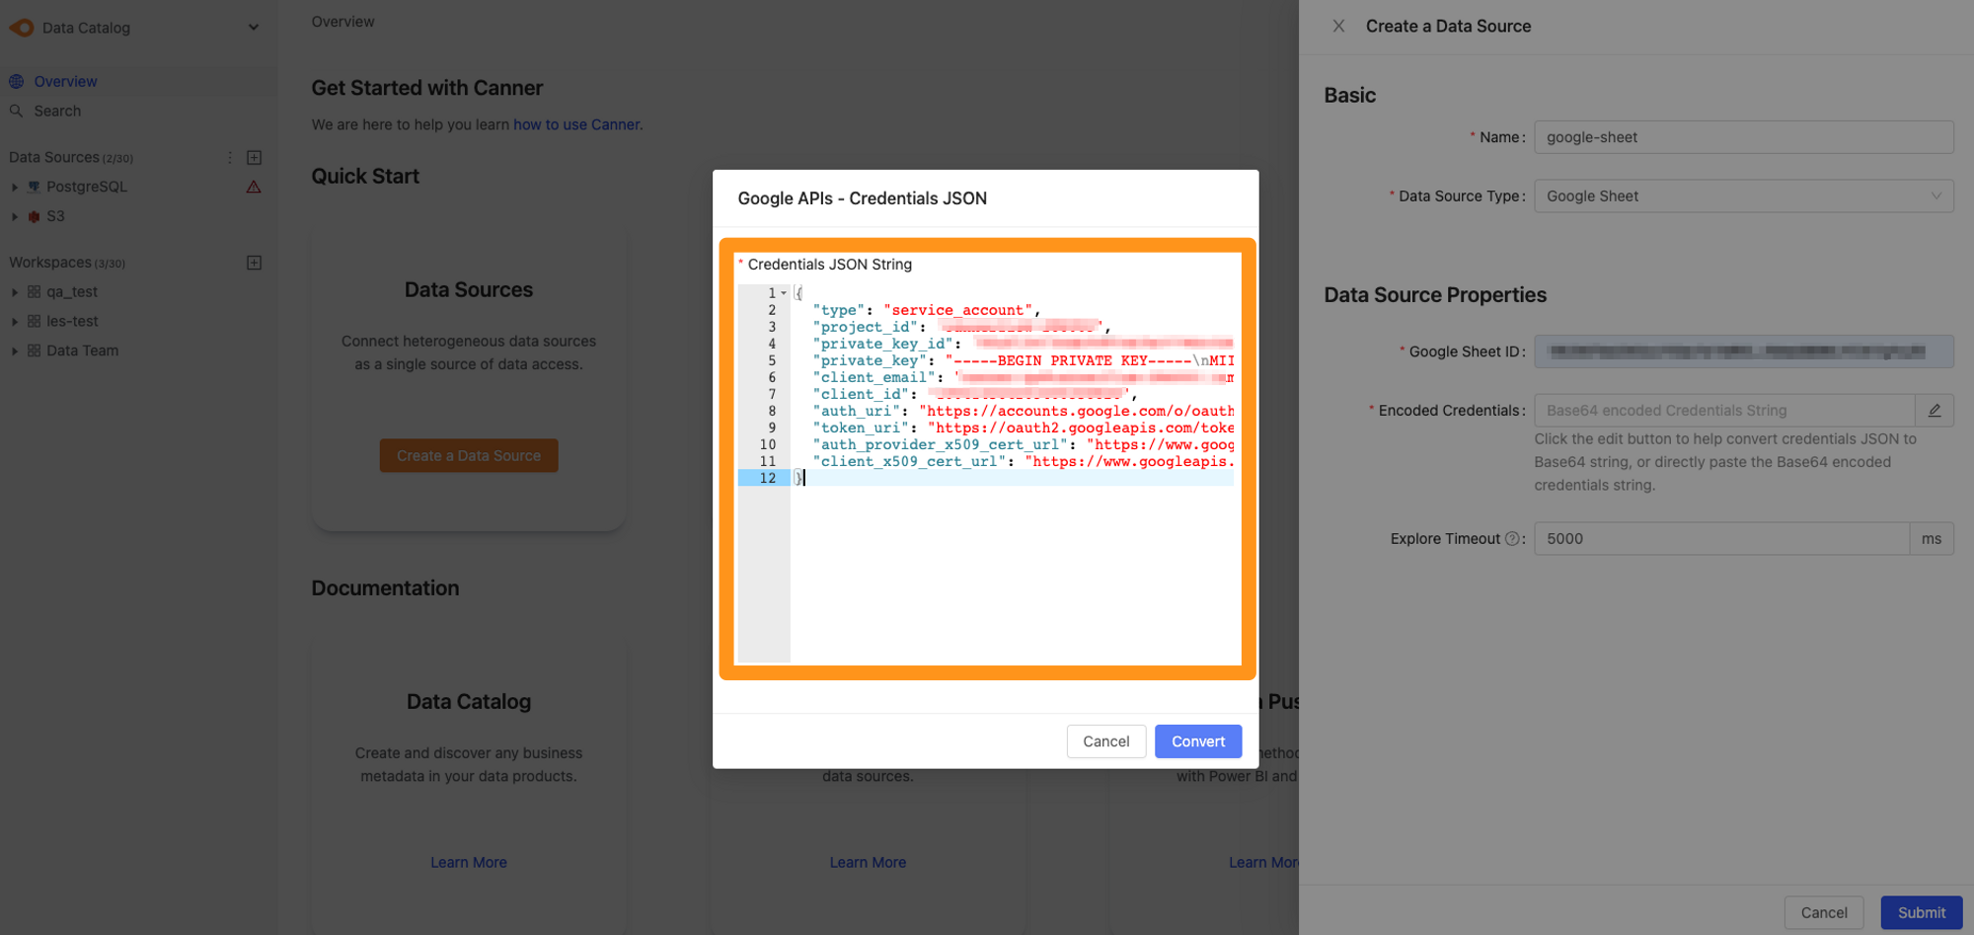
Task: Click the Google Sheet ID field
Action: (x=1743, y=351)
